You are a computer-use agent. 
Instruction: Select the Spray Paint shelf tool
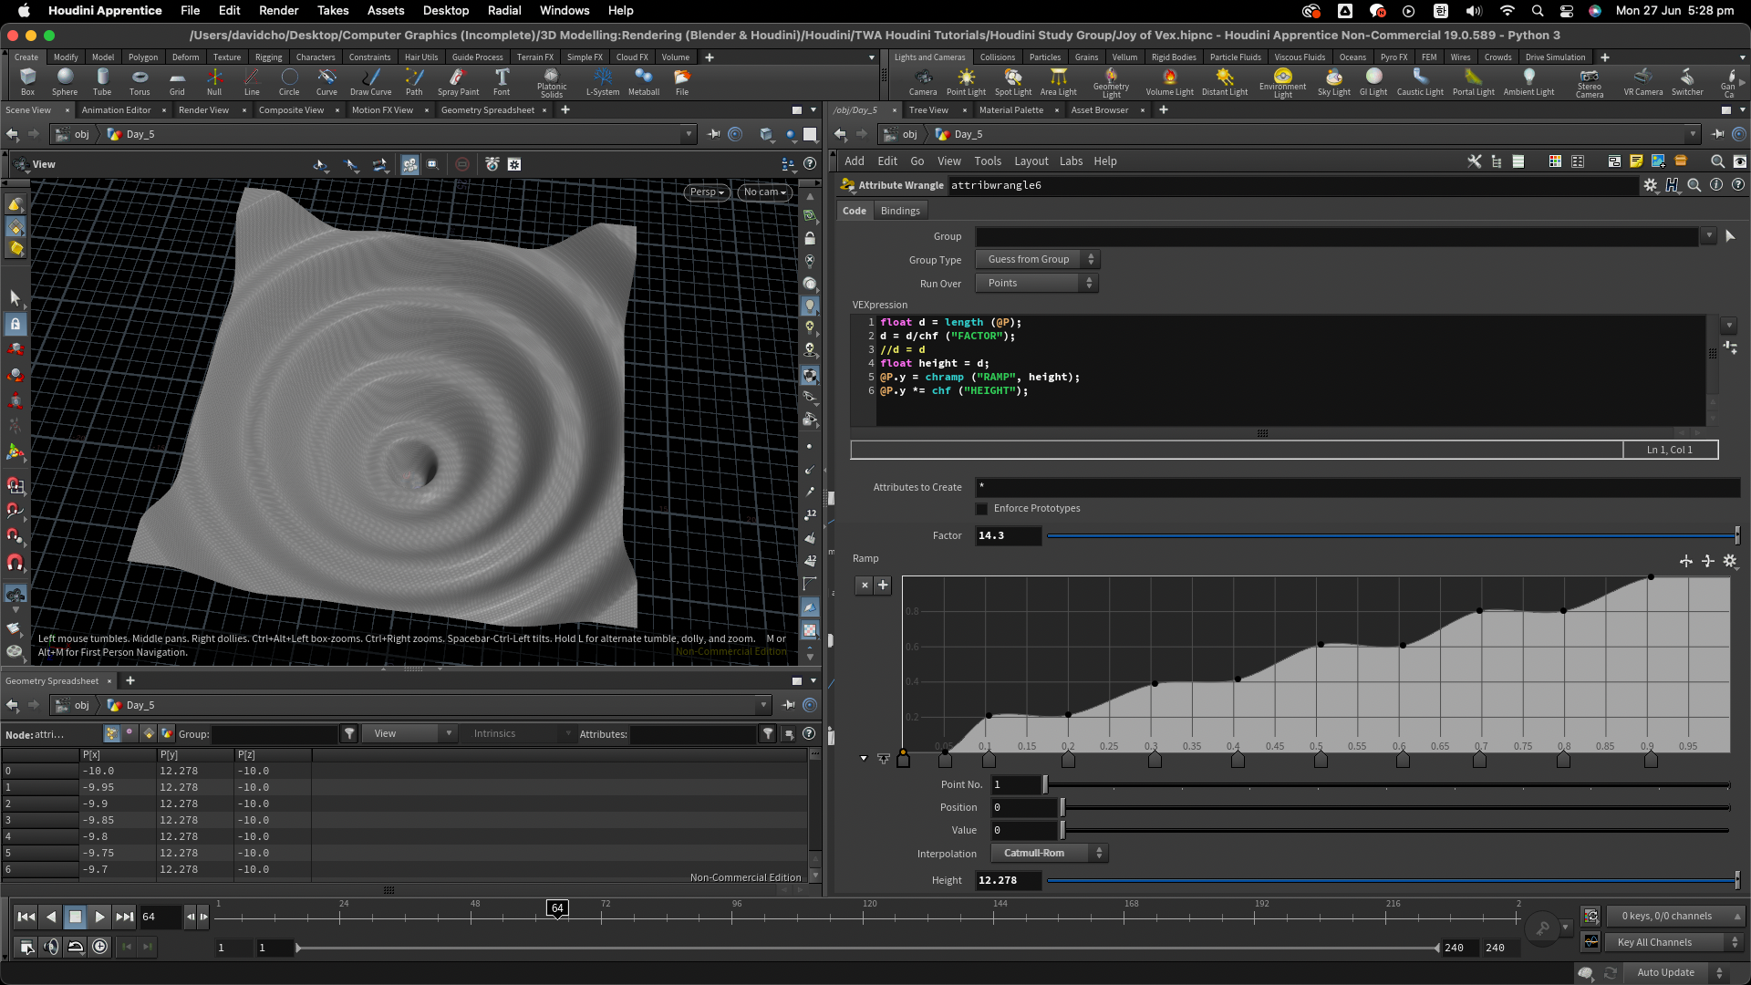(x=458, y=81)
